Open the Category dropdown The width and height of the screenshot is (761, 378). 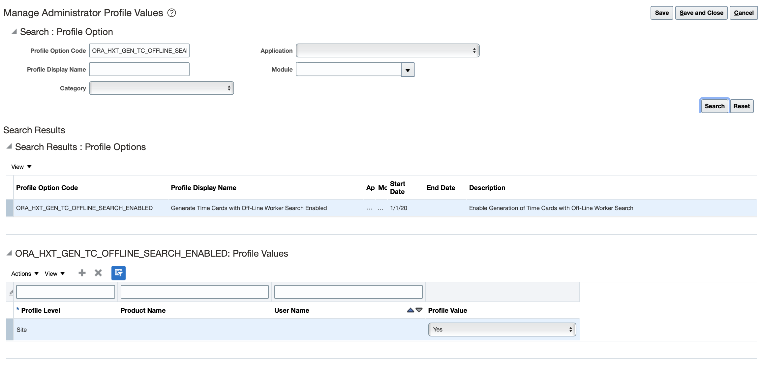click(x=161, y=88)
